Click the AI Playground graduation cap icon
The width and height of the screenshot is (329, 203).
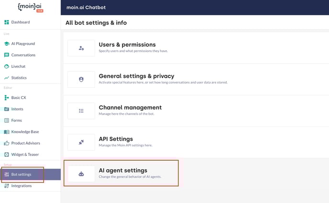click(7, 43)
